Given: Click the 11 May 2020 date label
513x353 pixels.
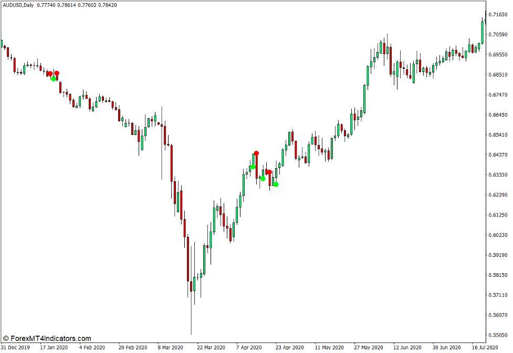Looking at the screenshot, I should click(329, 348).
